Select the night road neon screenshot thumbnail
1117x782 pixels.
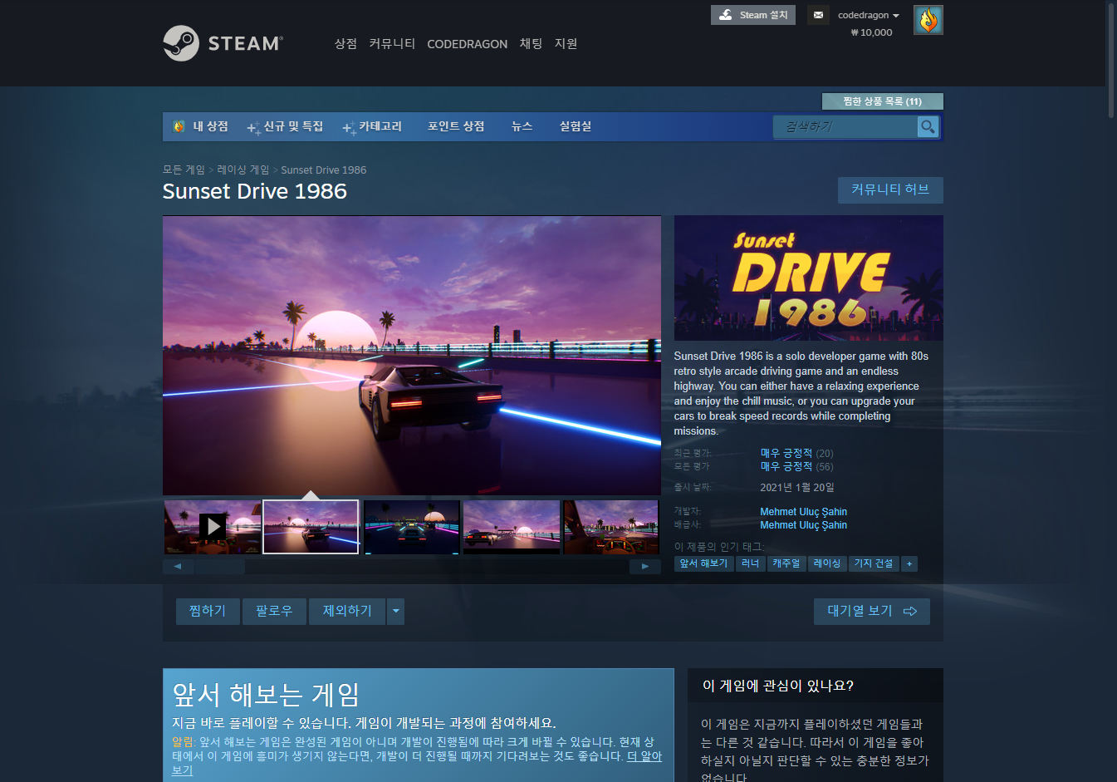click(411, 527)
